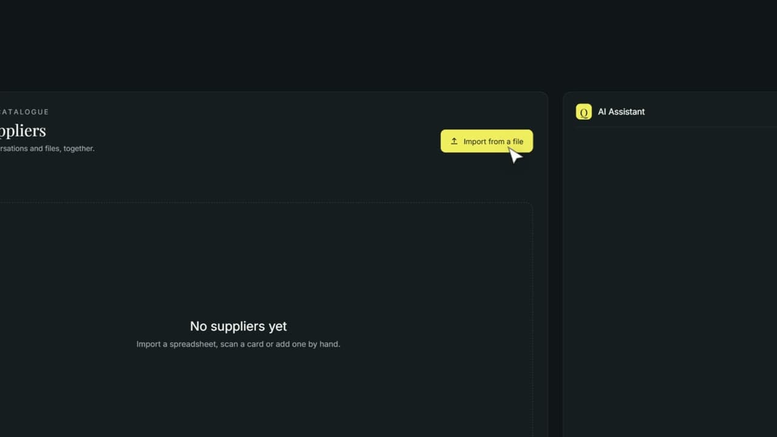
Task: Select the AI Assistant panel title
Action: coord(621,112)
